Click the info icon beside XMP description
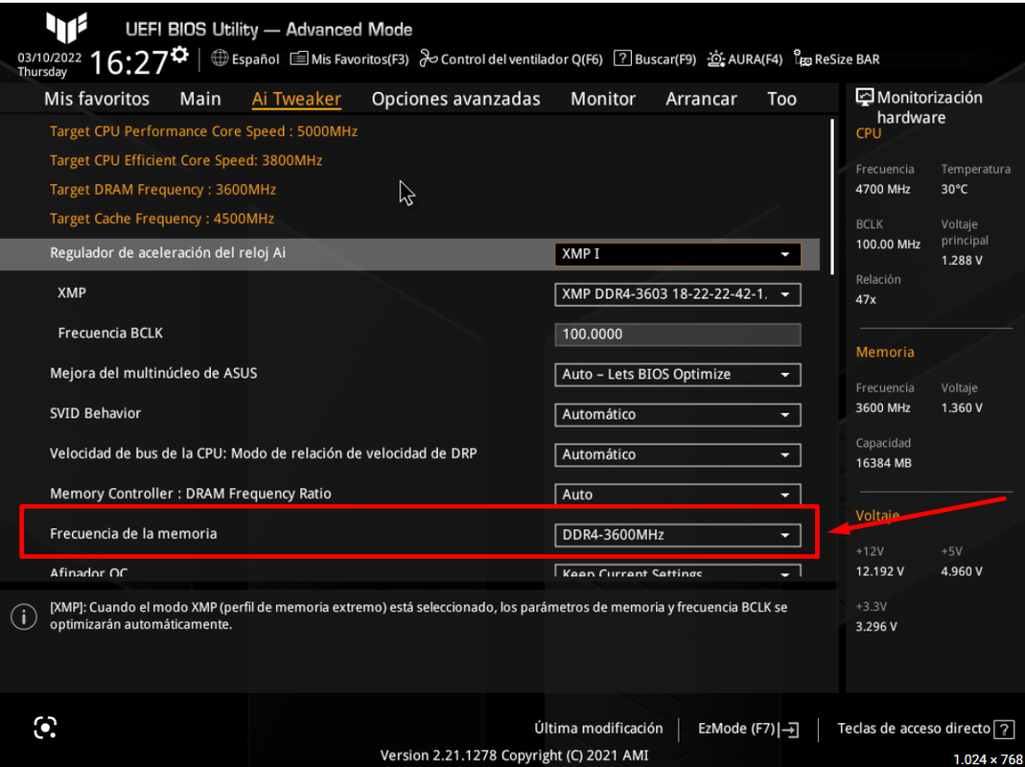The image size is (1025, 767). coord(24,616)
